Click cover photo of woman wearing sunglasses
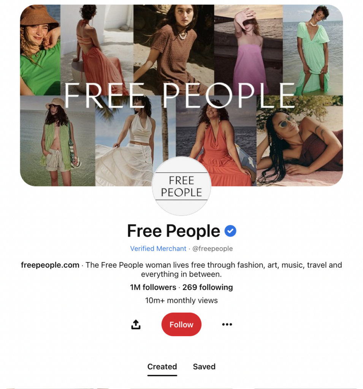Screen dimensions: 363x389 (x=300, y=141)
